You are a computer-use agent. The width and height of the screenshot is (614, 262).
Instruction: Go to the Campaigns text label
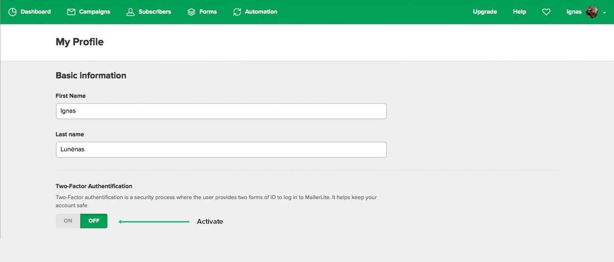(x=94, y=12)
